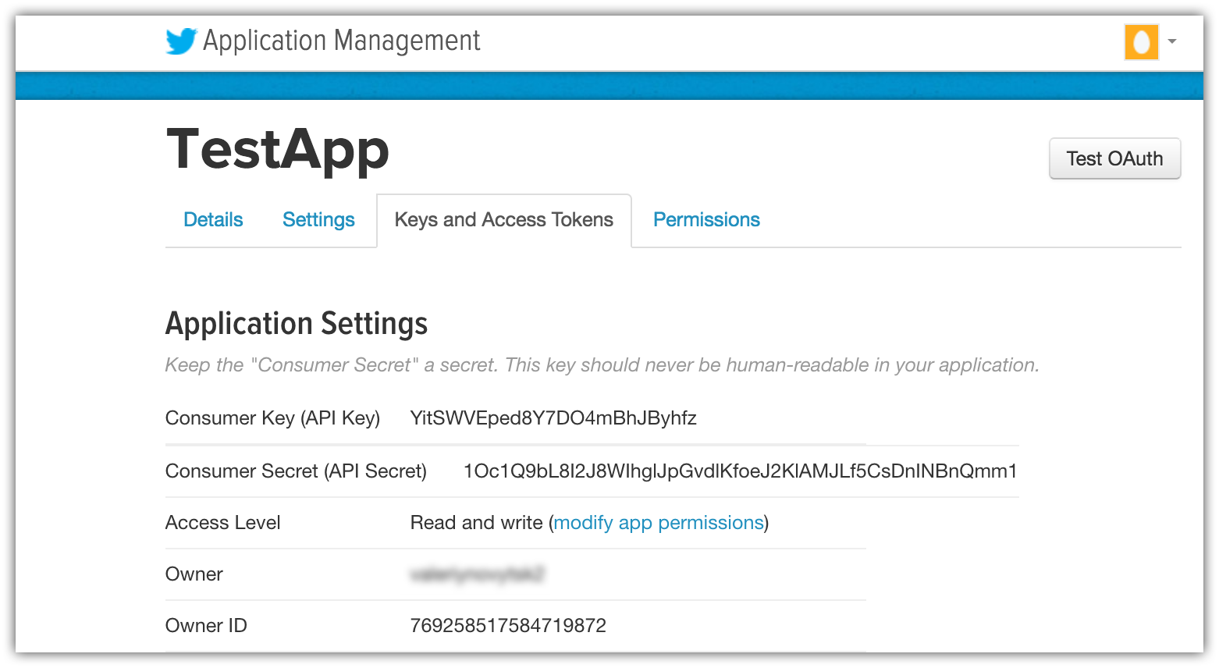Click the Twitter bird logo

pyautogui.click(x=181, y=41)
